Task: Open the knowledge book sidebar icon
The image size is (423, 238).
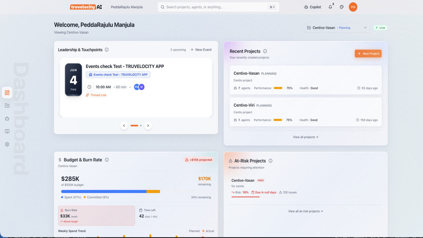Action: click(7, 131)
